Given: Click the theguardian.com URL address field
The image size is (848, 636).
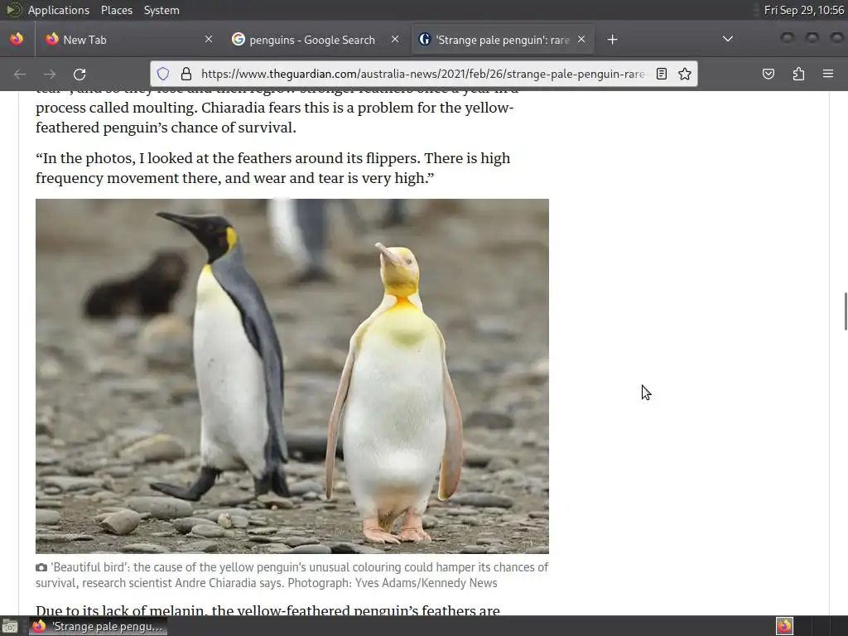Looking at the screenshot, I should pos(423,74).
